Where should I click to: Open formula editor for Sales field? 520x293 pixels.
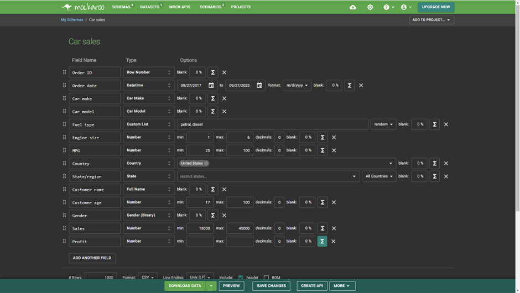[x=323, y=228]
